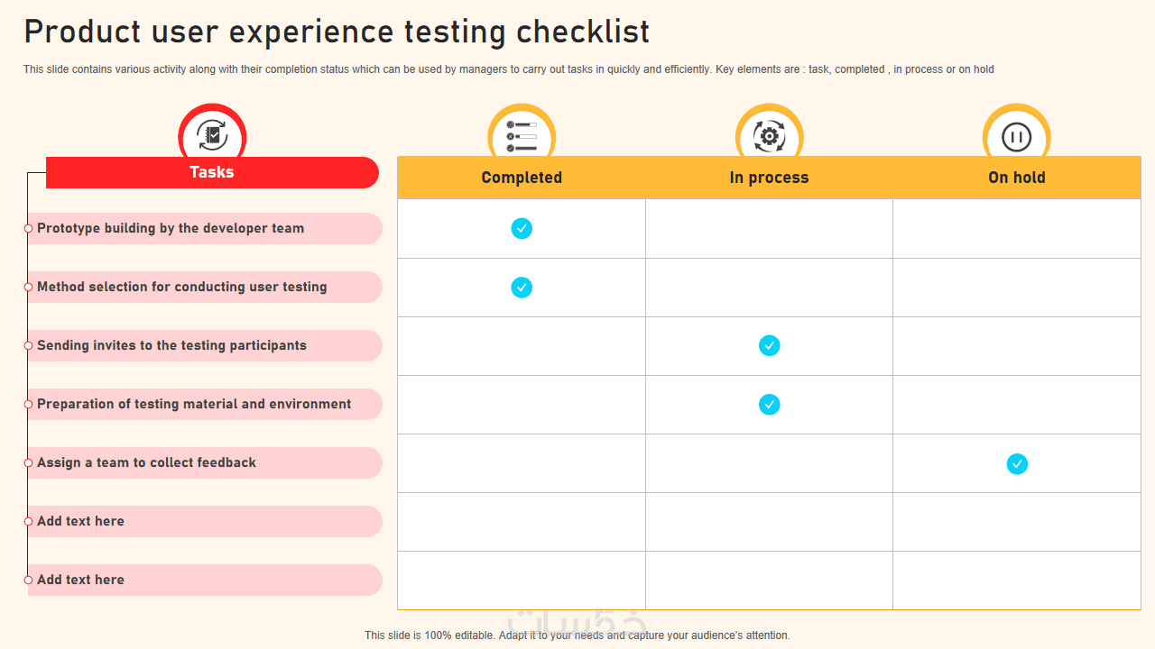This screenshot has height=649, width=1155.
Task: Select the In process column header
Action: tap(769, 178)
